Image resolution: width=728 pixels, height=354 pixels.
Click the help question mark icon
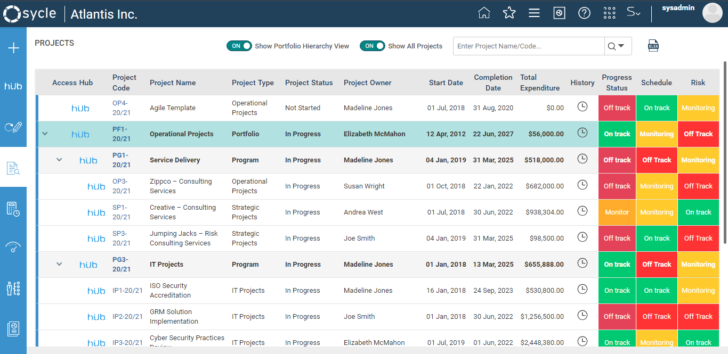pyautogui.click(x=584, y=13)
